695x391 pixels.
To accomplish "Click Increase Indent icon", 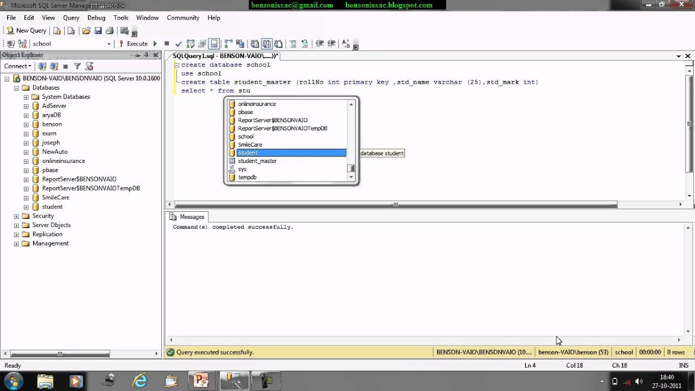I will click(331, 43).
